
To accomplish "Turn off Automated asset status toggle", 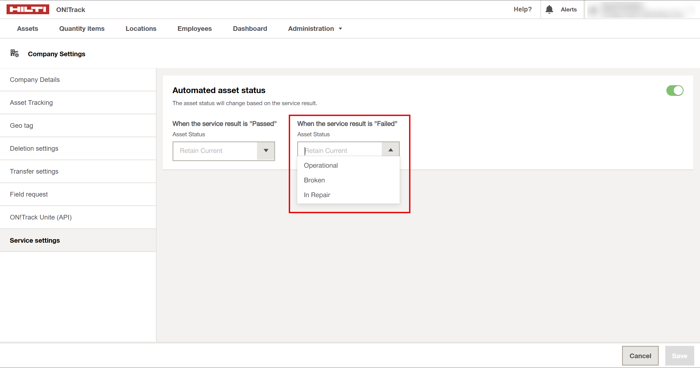I will tap(675, 91).
